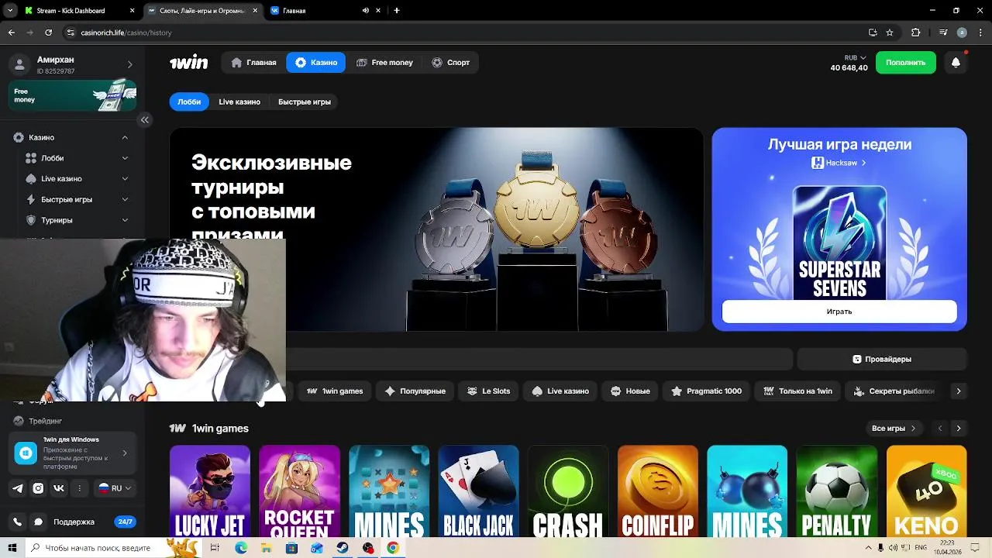992x558 pixels.
Task: Mute the VK Главная tab audio icon
Action: (366, 11)
